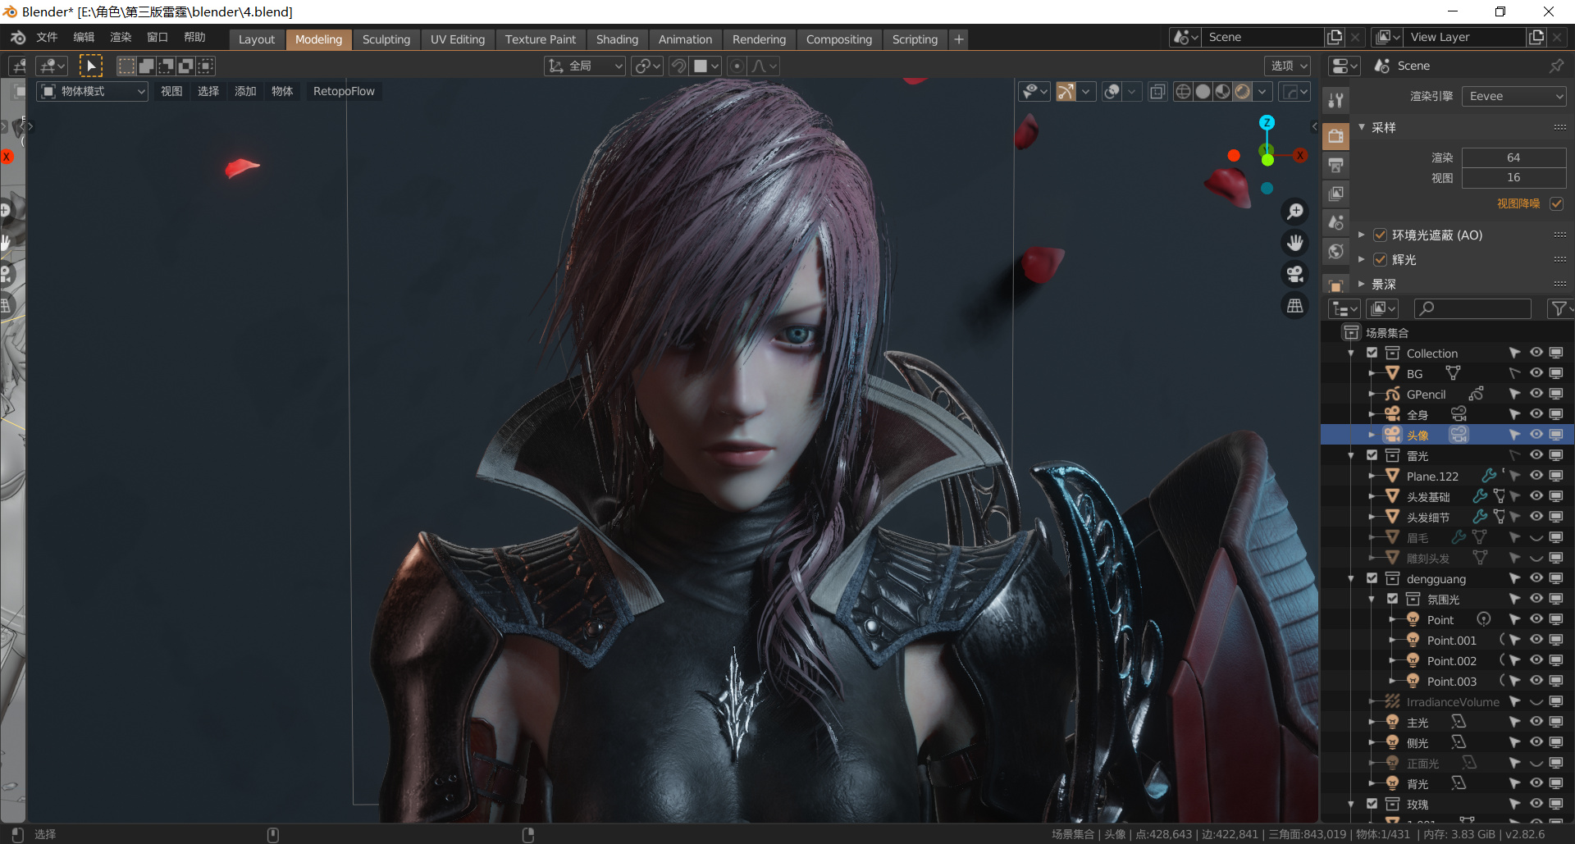Collapse the 雷光 collection in outliner

1351,455
